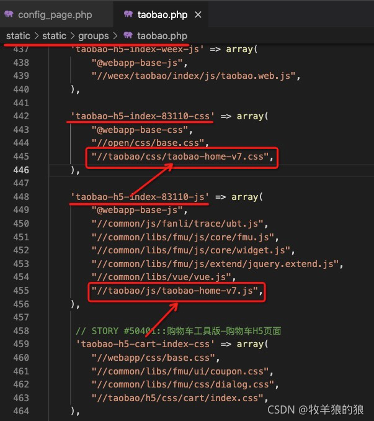Click 'taobao-h5-index-83110-css' array key
The height and width of the screenshot is (421, 374).
tap(143, 116)
